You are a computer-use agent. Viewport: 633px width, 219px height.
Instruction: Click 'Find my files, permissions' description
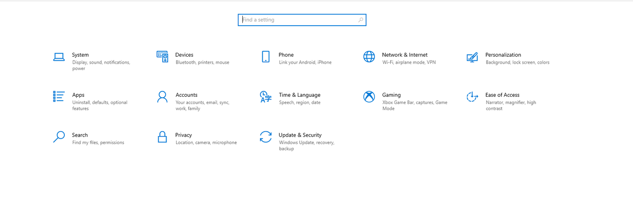[x=98, y=143]
